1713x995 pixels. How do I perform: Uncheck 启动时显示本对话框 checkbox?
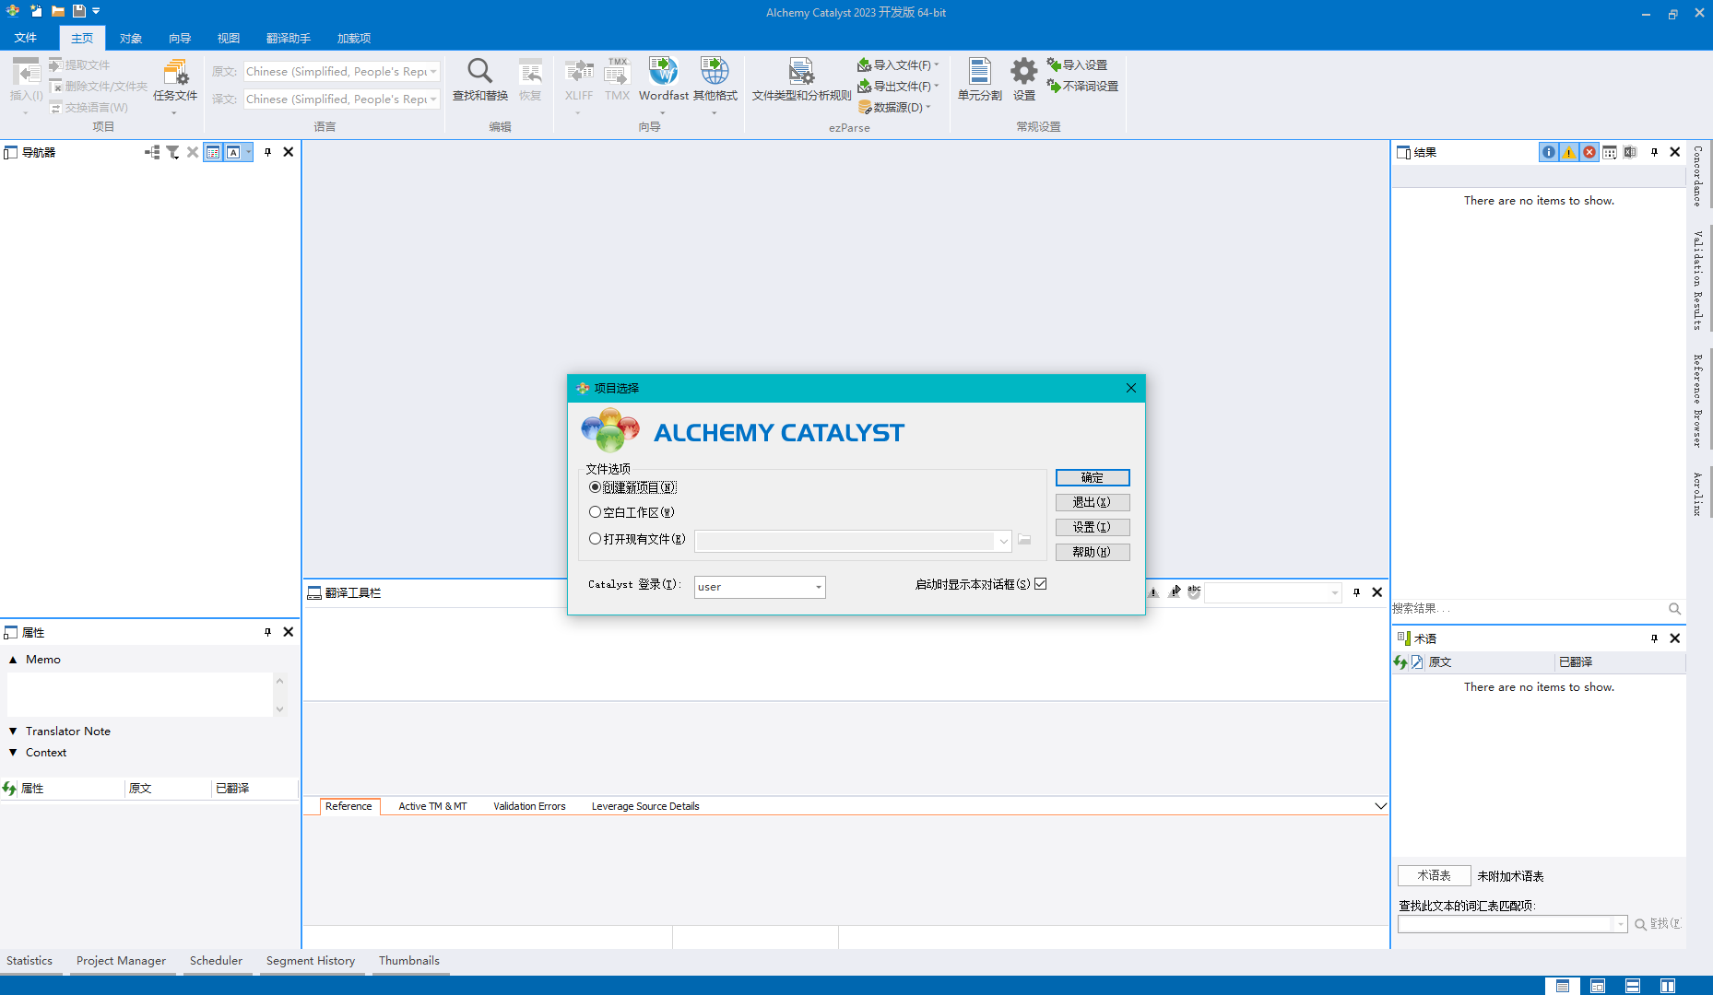coord(1041,583)
